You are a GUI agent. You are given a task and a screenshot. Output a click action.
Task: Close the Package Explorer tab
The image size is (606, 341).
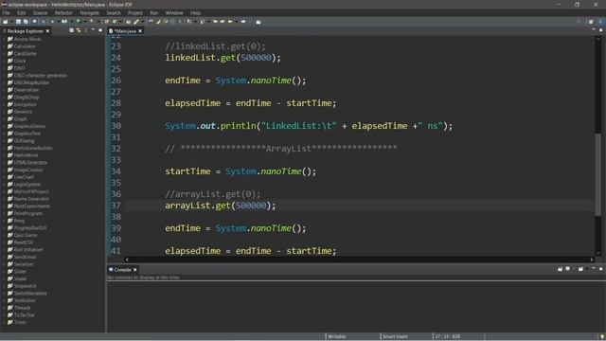tap(47, 31)
